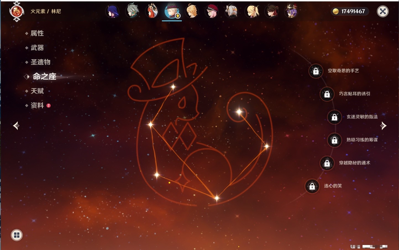Click the 违心的笑 constellation label
Screen dimensions: 399x250
[x=333, y=186]
